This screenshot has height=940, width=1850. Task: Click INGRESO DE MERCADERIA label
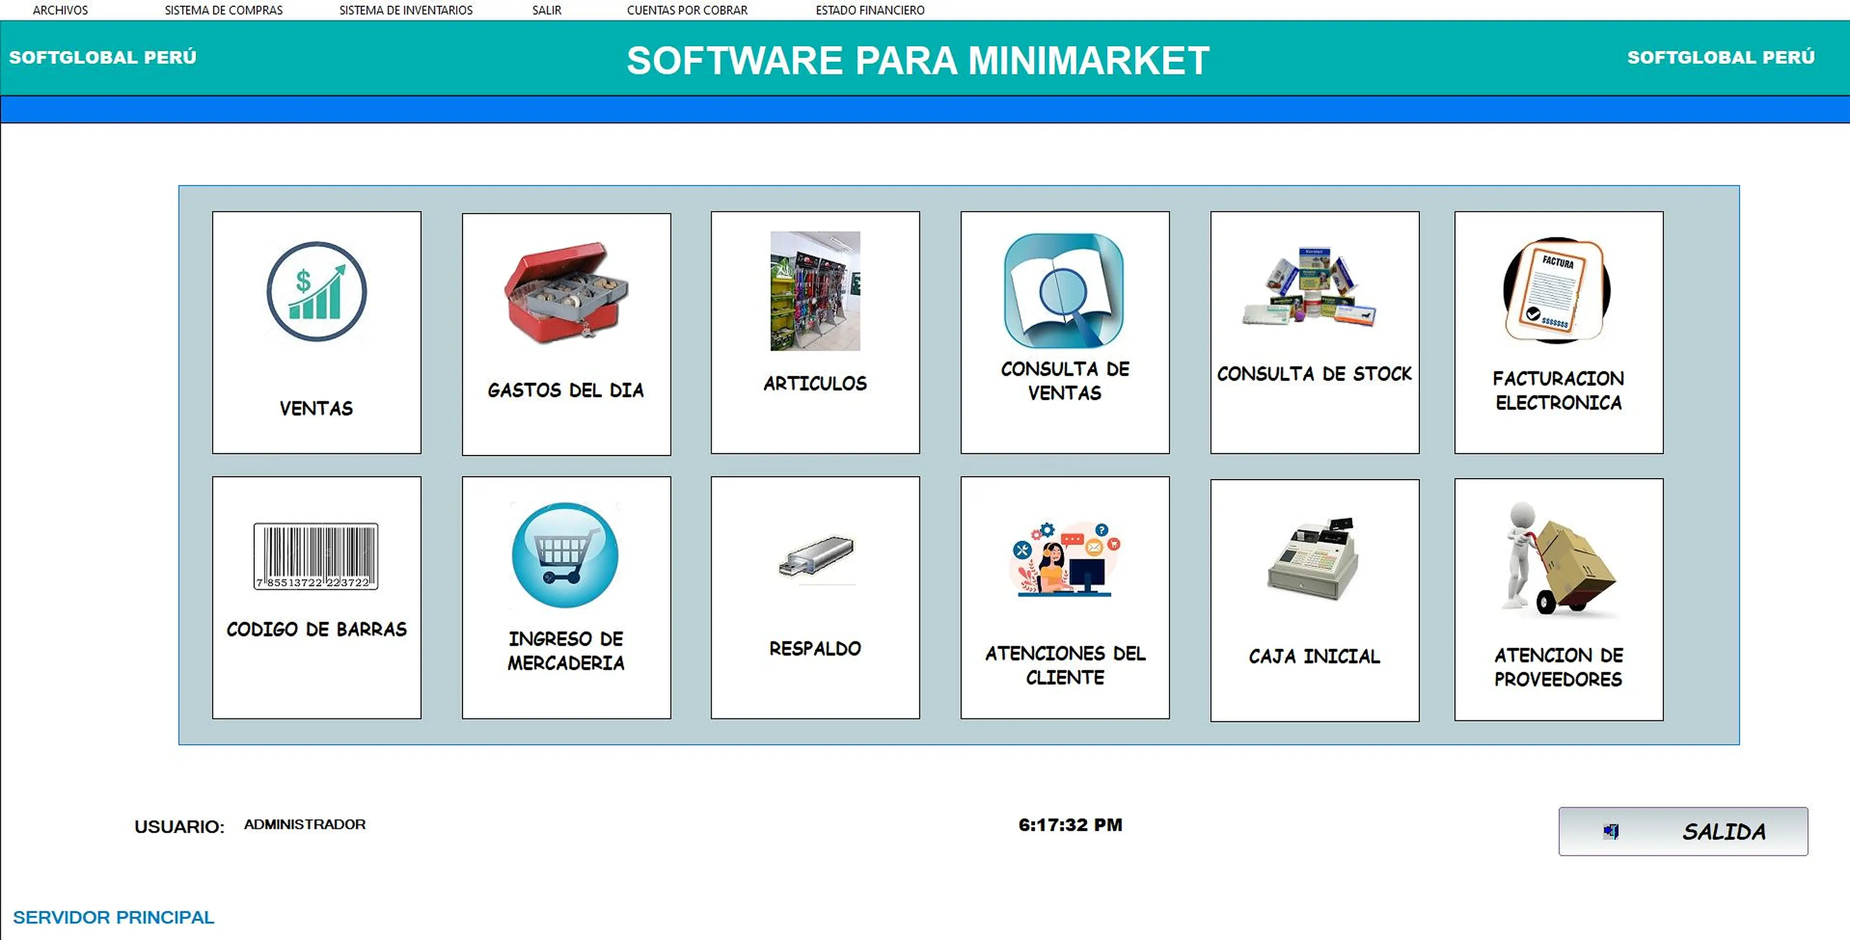pos(566,651)
